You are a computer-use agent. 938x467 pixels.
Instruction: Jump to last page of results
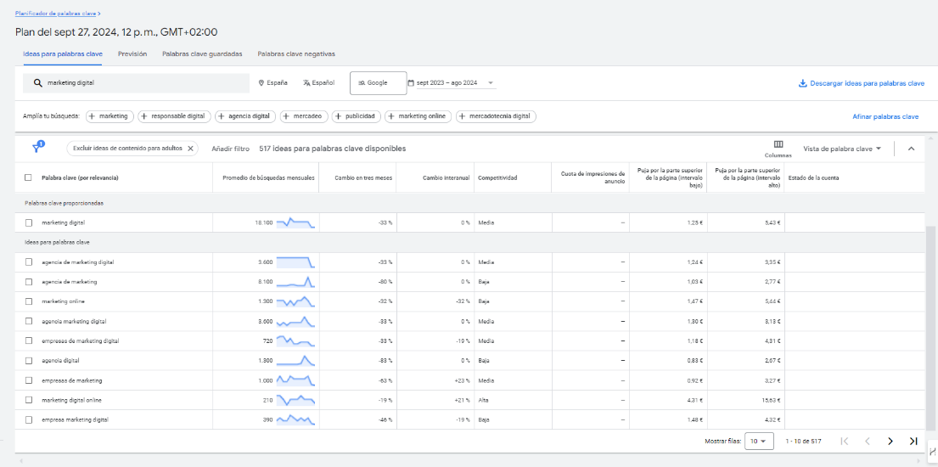(x=913, y=442)
